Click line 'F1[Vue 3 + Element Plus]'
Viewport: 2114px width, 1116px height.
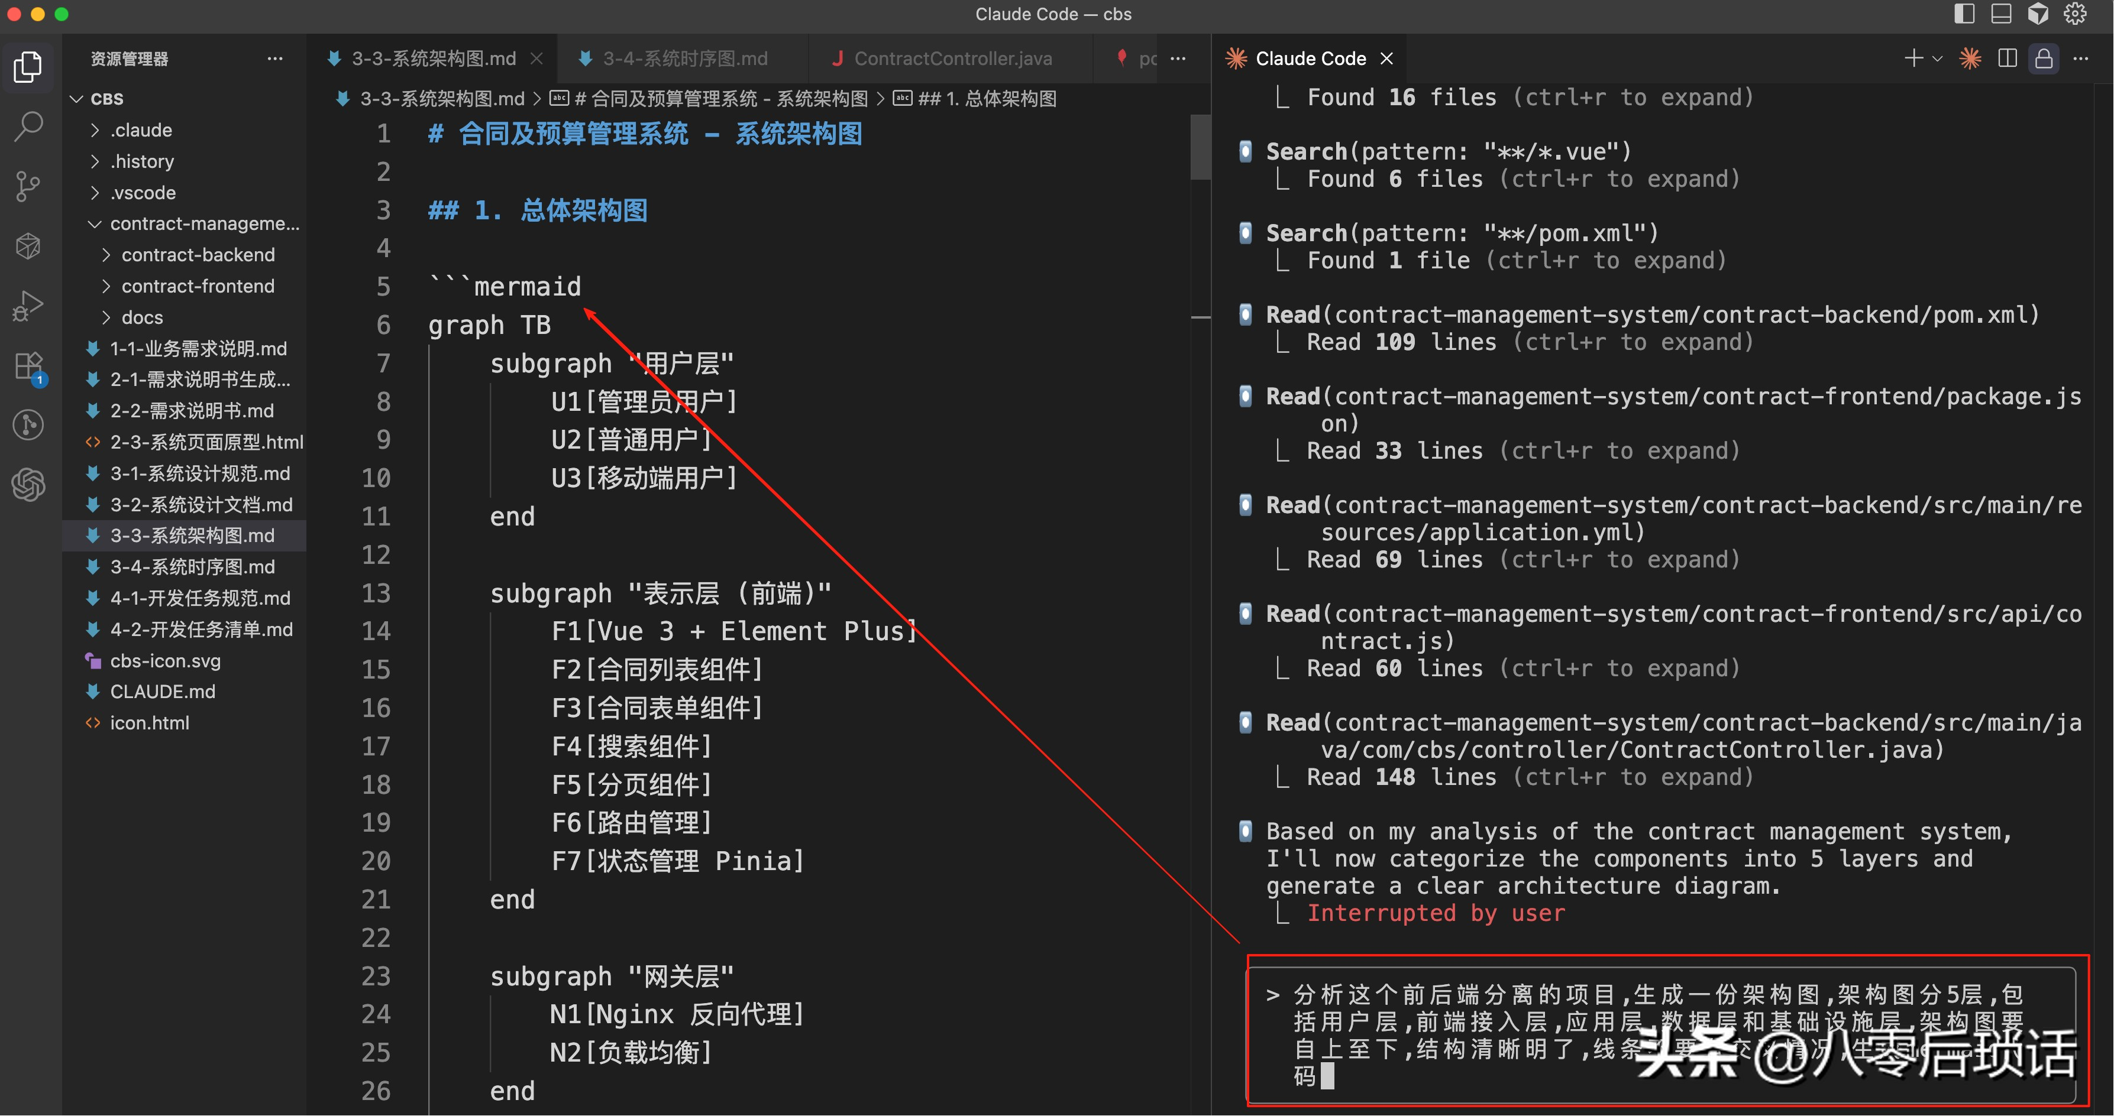pos(735,631)
